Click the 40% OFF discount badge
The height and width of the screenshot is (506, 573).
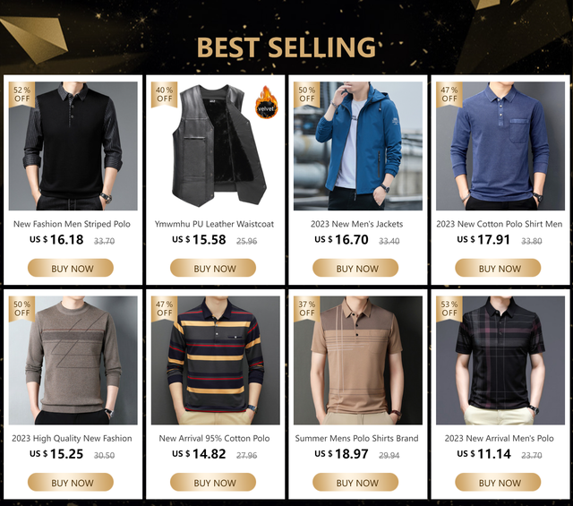click(165, 94)
